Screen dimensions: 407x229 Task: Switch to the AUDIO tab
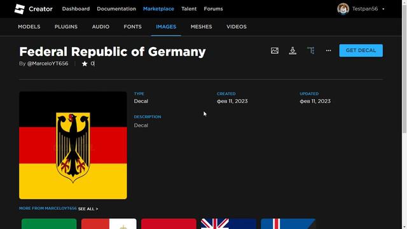[100, 27]
